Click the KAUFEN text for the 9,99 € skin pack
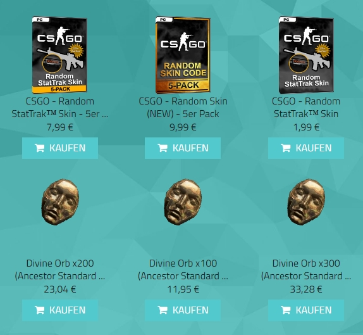Image resolution: width=363 pixels, height=335 pixels. pyautogui.click(x=190, y=148)
